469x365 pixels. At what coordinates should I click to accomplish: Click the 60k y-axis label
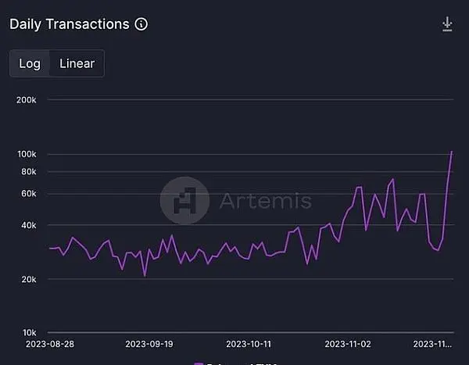[x=28, y=194]
